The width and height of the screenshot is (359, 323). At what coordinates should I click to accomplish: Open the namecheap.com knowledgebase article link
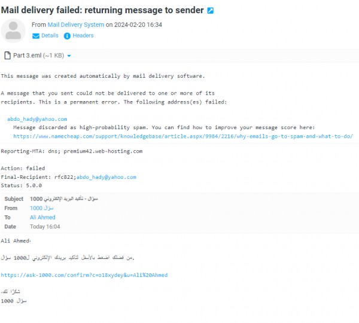(182, 136)
